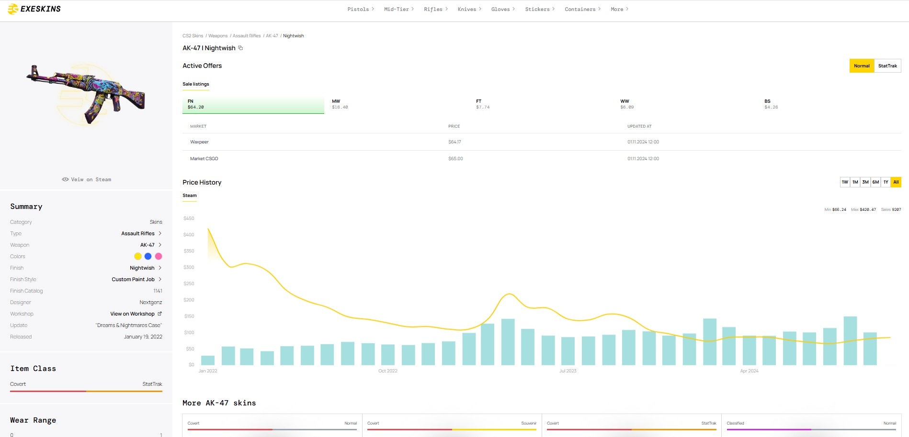
Task: Open the Pistols menu
Action: point(361,9)
